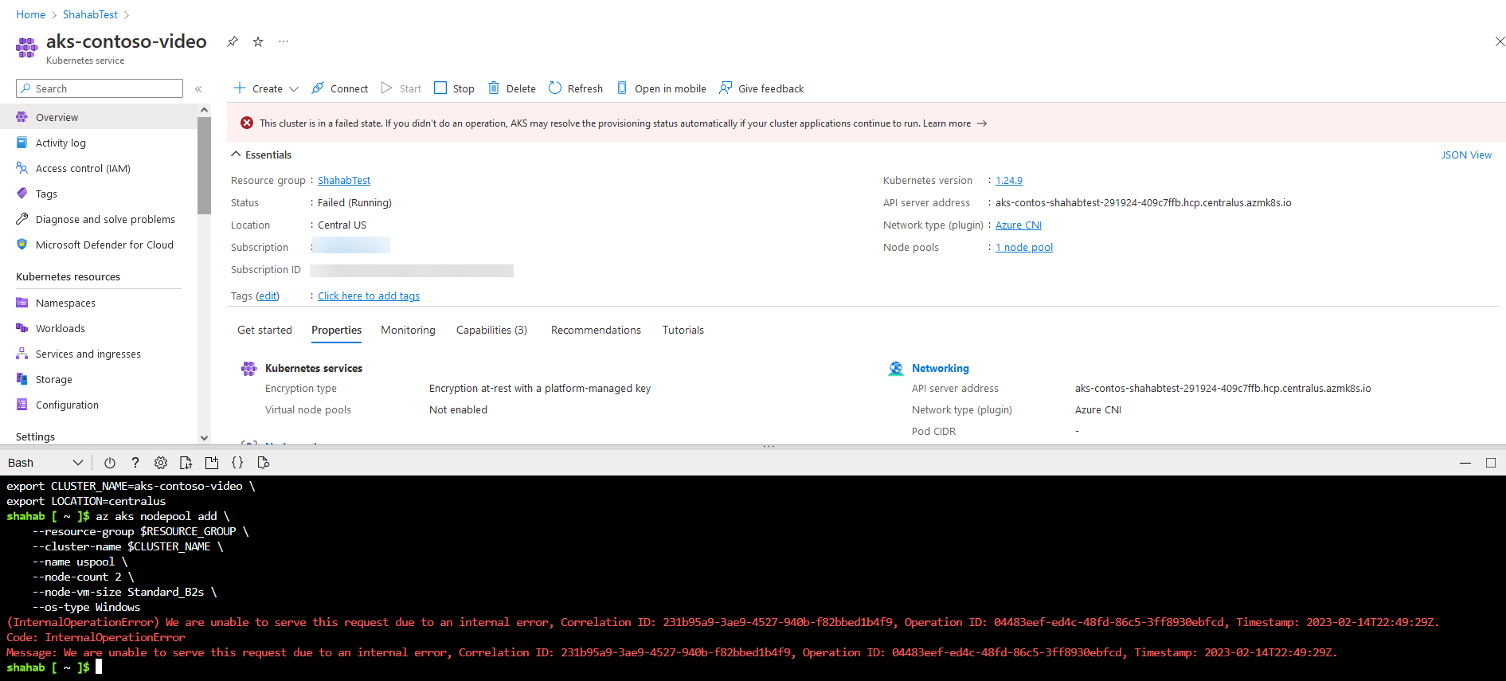The image size is (1506, 681).
Task: Open Access control (IAM)
Action: (x=99, y=168)
